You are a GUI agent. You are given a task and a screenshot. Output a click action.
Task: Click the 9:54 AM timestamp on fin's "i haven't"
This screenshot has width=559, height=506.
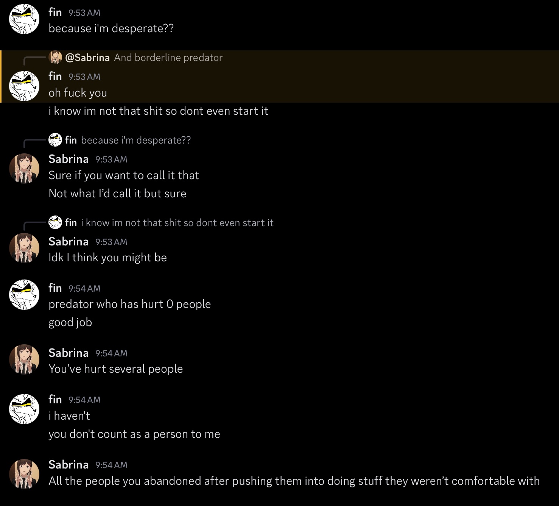[x=84, y=400]
